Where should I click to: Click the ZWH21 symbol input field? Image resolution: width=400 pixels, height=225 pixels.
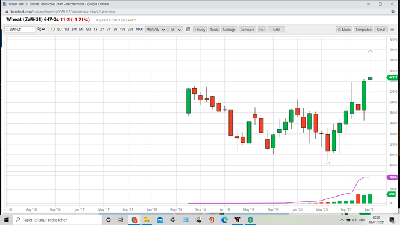click(20, 30)
